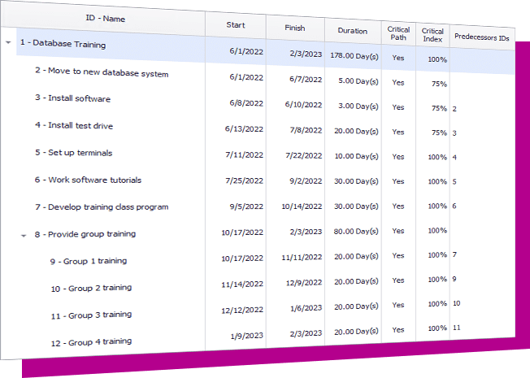Click the 7/11/2022 start date cell

(x=245, y=154)
